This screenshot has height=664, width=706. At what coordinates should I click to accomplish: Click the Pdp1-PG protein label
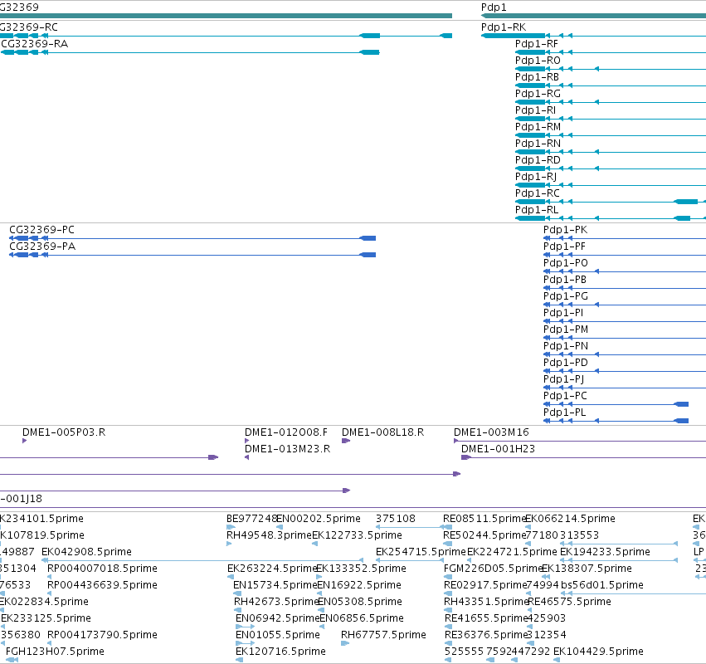point(566,296)
